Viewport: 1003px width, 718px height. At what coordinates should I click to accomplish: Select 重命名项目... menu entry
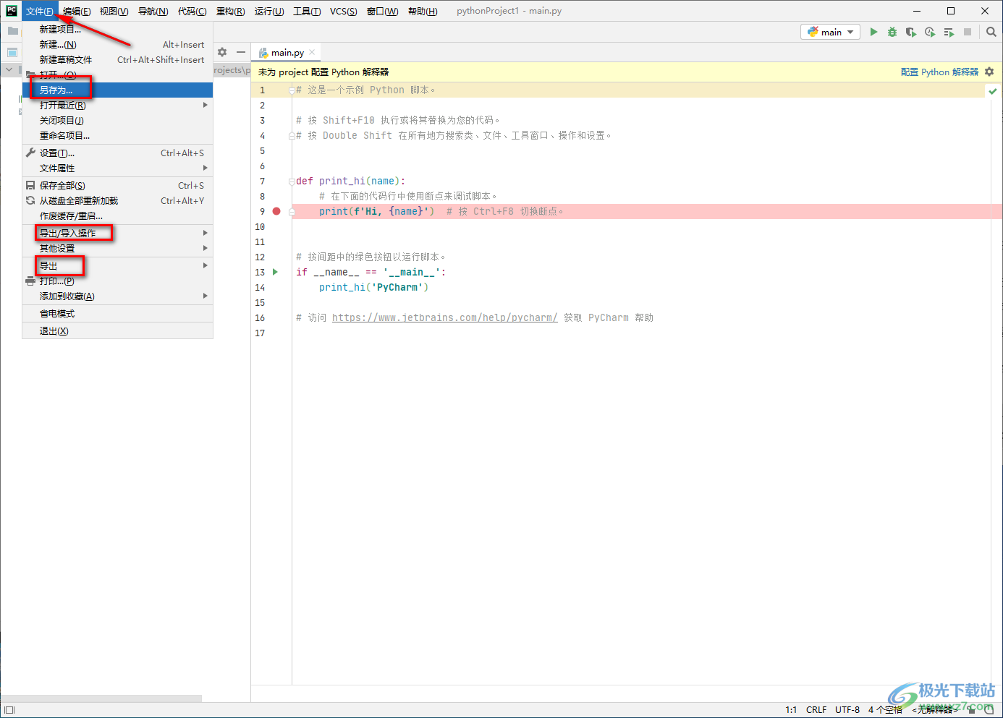(117, 135)
